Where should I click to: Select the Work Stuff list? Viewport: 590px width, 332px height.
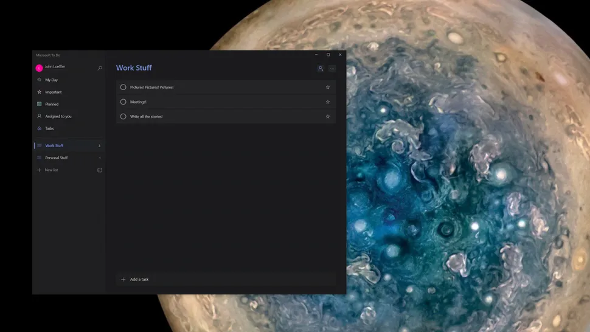pyautogui.click(x=69, y=145)
